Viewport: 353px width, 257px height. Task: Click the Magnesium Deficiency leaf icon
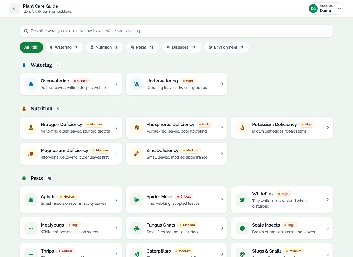(31, 154)
